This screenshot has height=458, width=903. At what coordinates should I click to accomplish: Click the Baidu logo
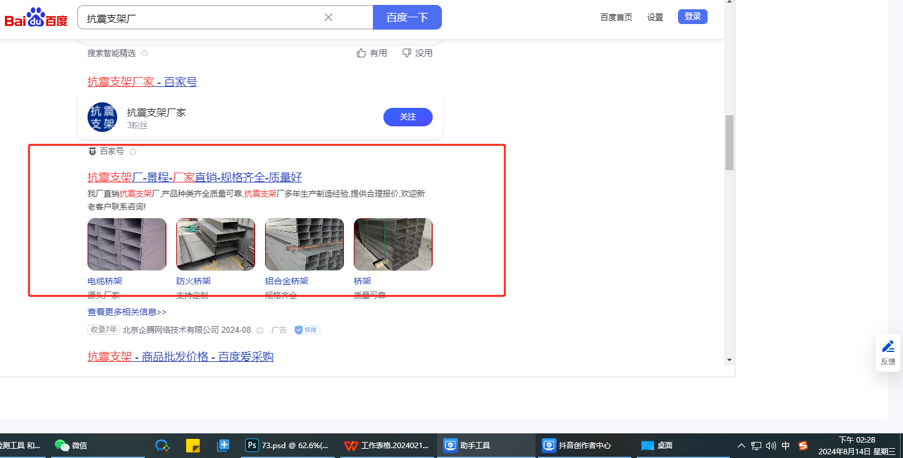[x=36, y=17]
